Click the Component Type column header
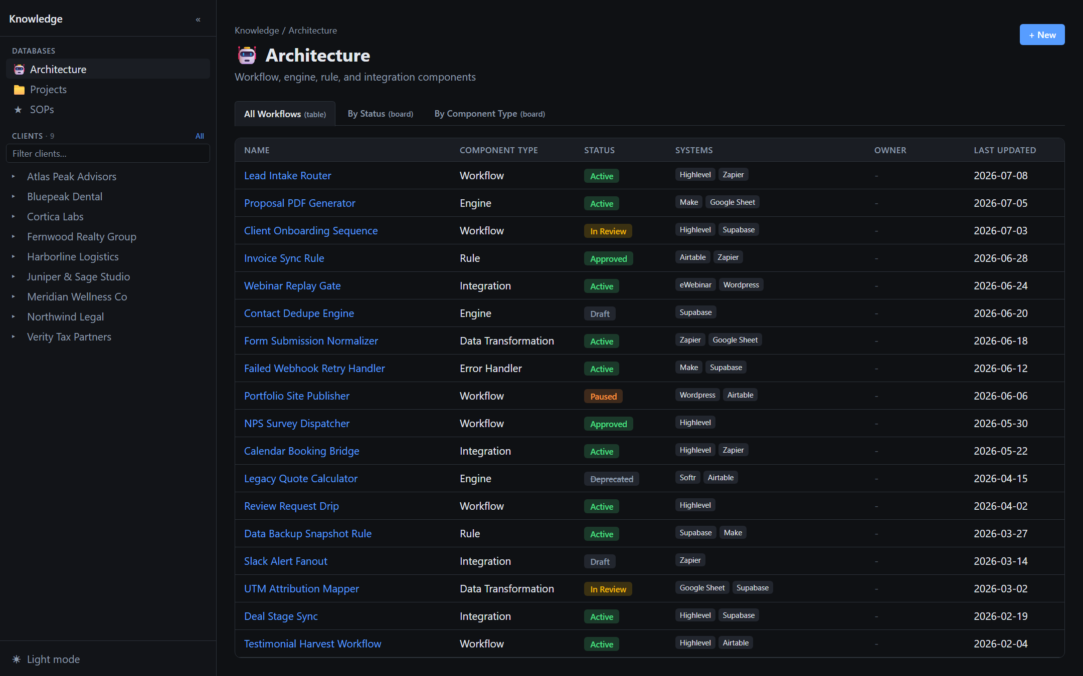This screenshot has height=676, width=1083. 498,150
